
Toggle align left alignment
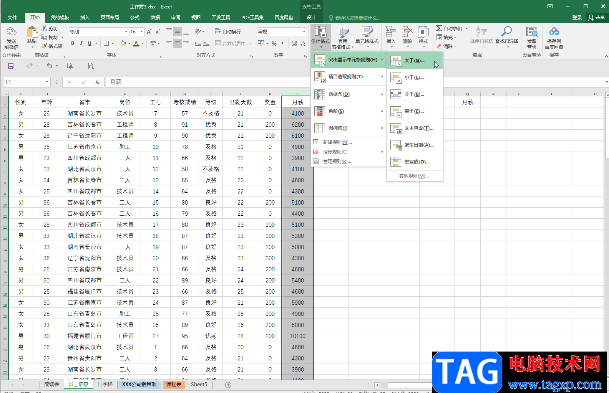coord(169,43)
